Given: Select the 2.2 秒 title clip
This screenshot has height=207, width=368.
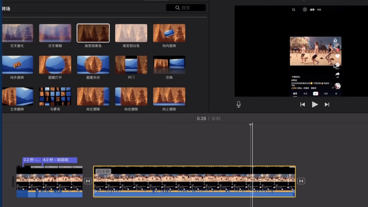Looking at the screenshot, I should pyautogui.click(x=32, y=160).
